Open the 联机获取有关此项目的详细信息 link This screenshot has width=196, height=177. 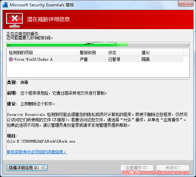point(37,152)
